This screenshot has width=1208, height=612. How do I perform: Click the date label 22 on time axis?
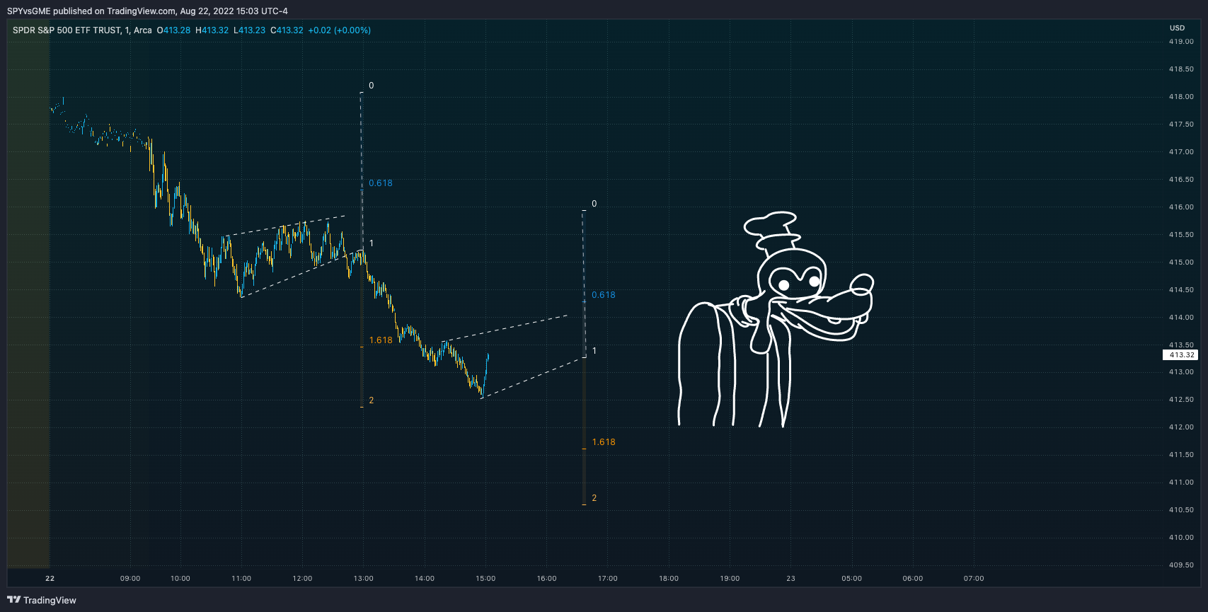tap(50, 579)
